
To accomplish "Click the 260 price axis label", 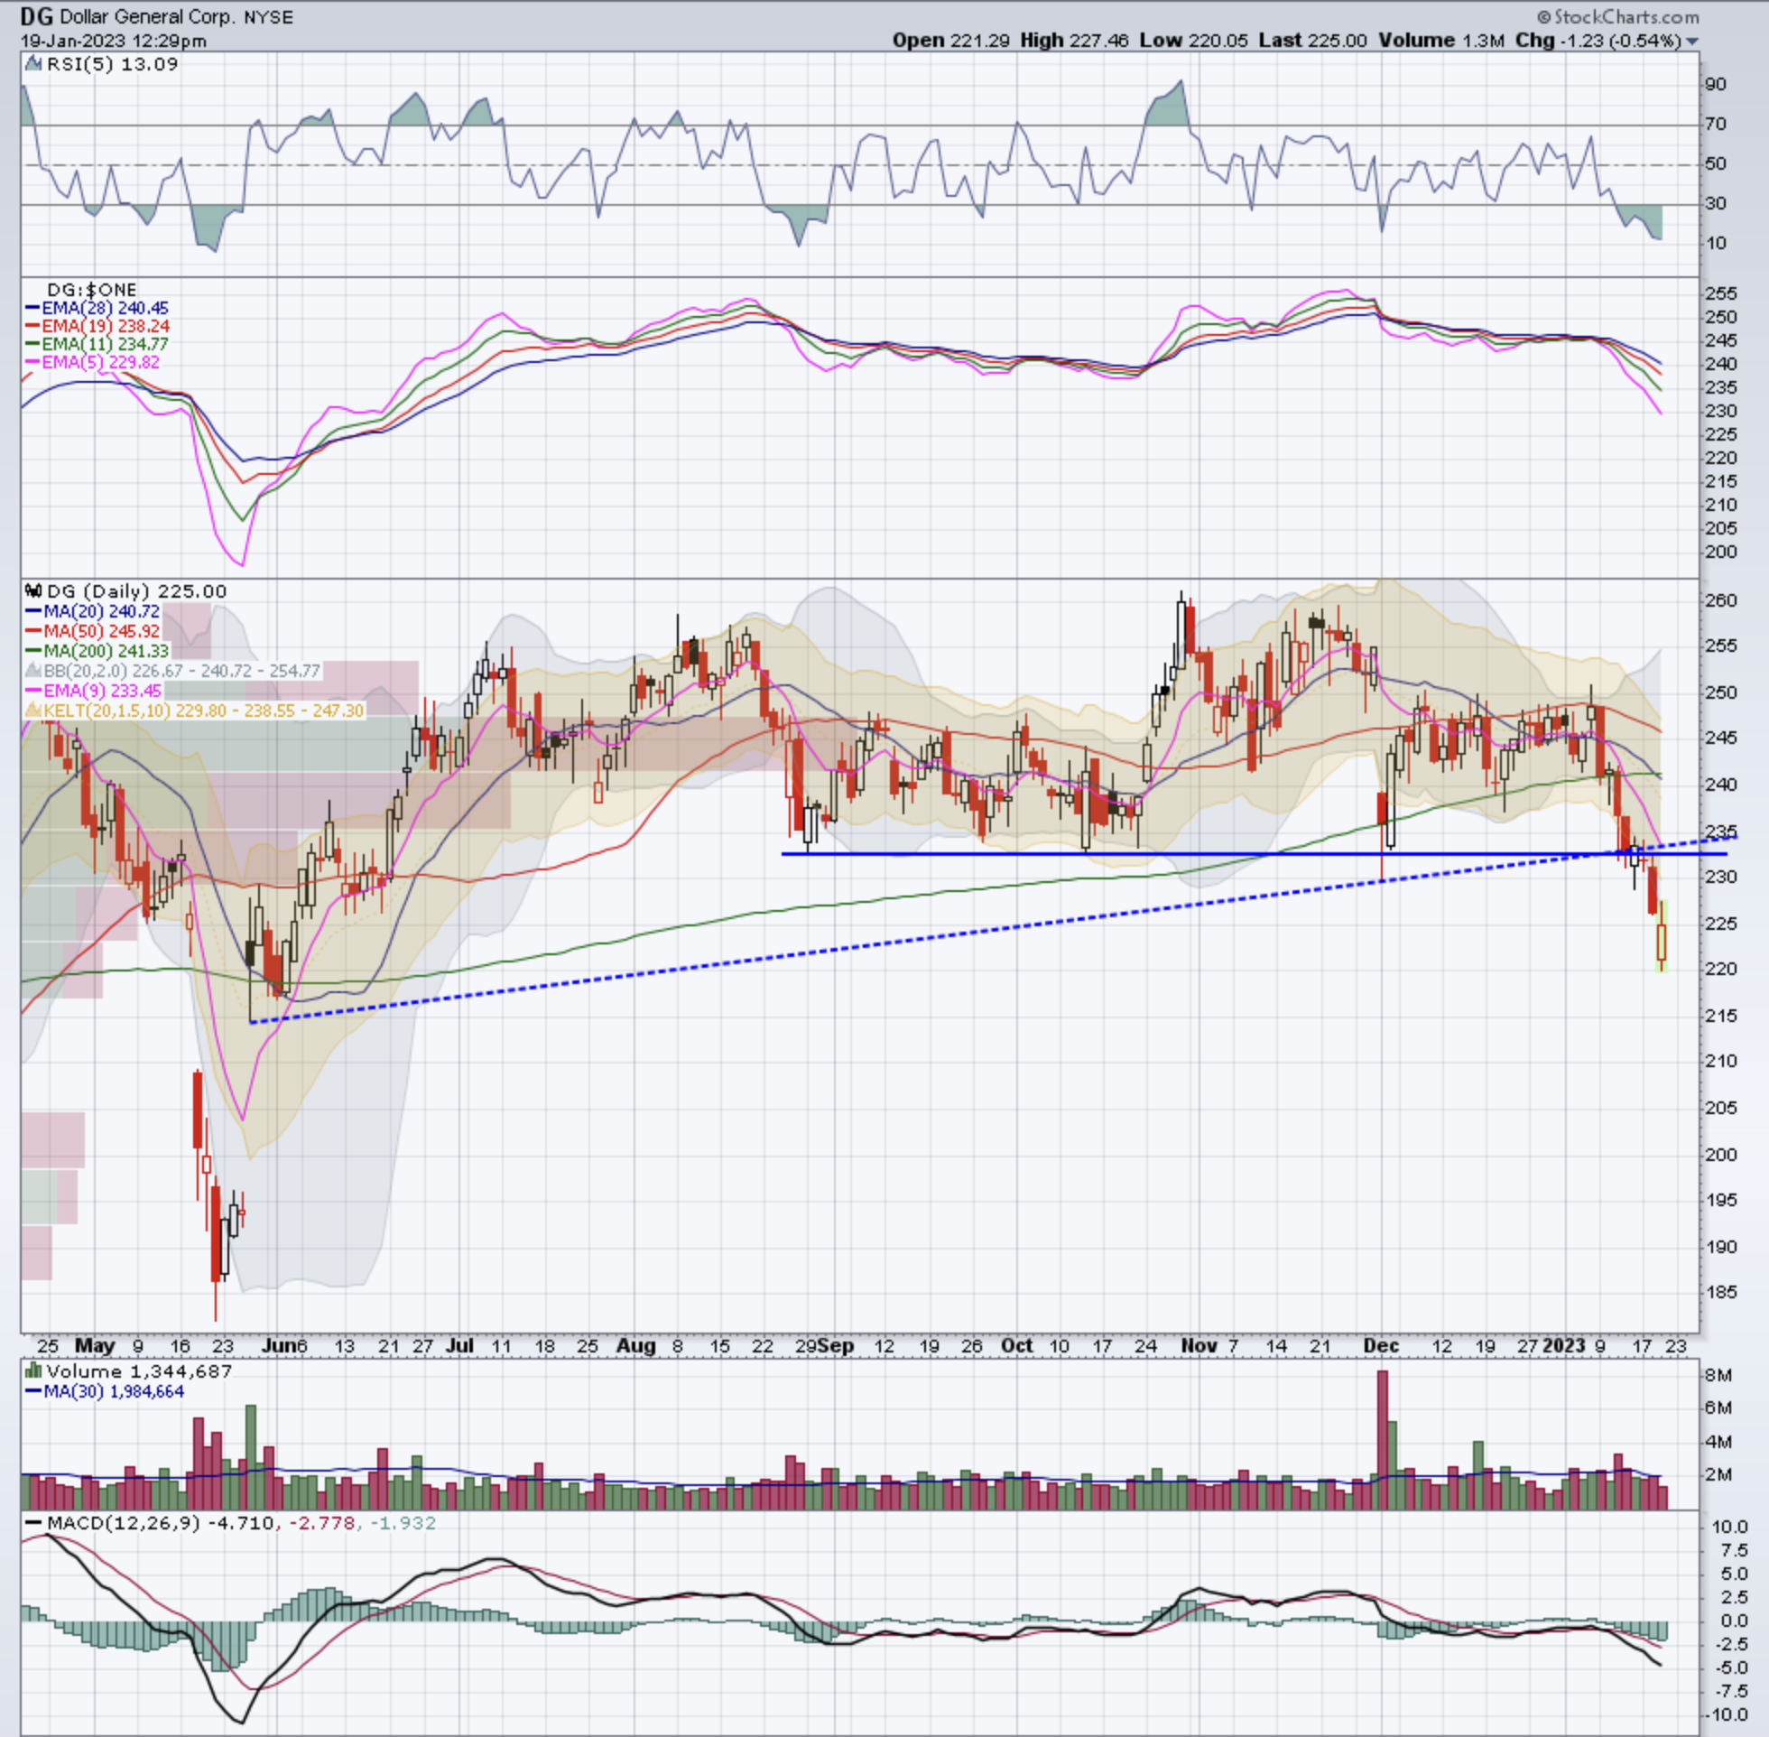I will 1720,600.
